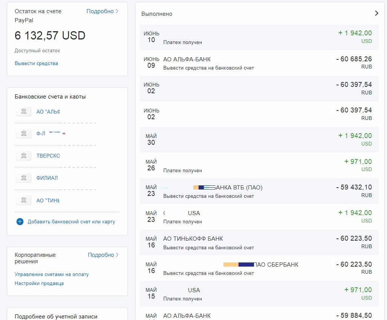Open the Ф-Л bank account link
The image size is (387, 320).
coord(41,133)
